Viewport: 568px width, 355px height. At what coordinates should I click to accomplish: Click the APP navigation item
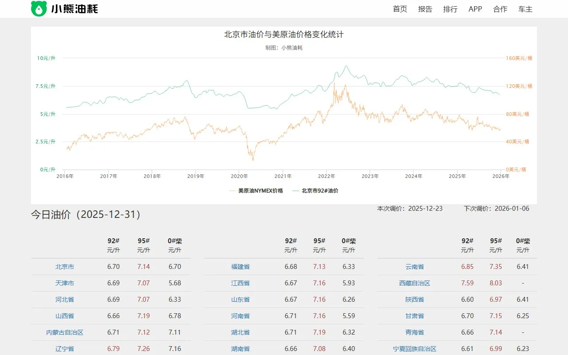click(475, 9)
